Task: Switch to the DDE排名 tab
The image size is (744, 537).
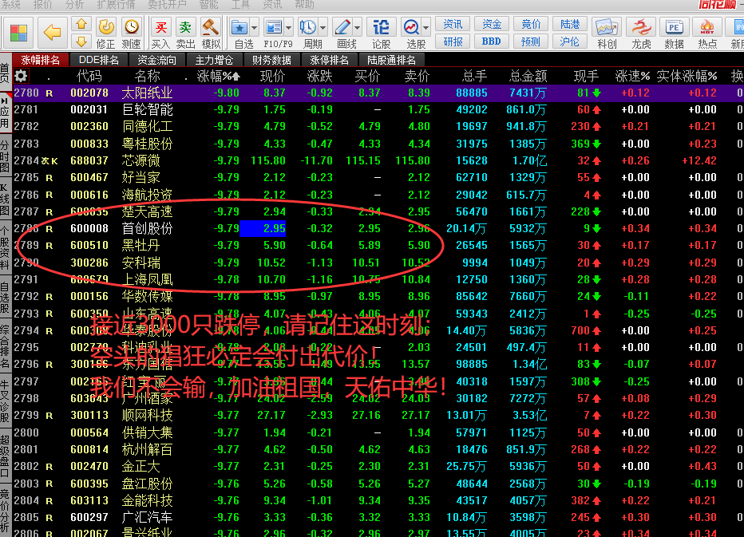Action: (x=98, y=61)
